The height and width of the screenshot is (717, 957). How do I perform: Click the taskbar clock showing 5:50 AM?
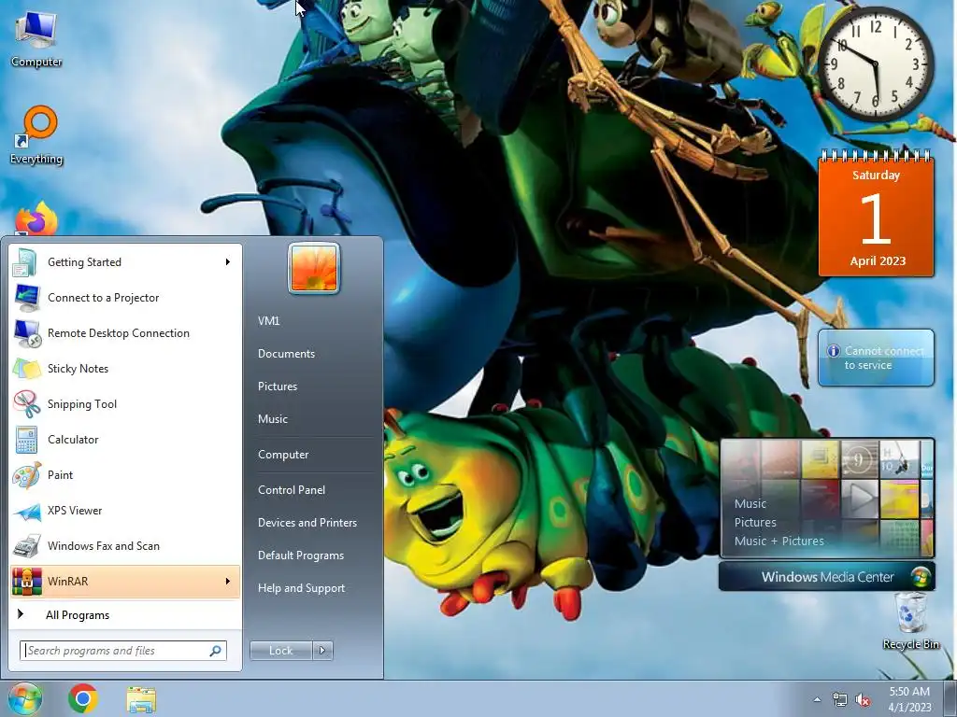909,699
